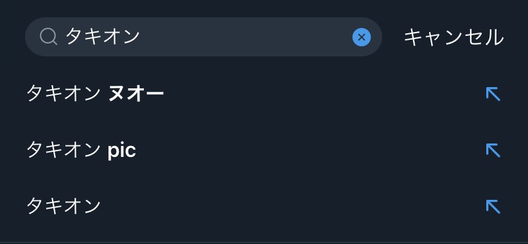Image resolution: width=528 pixels, height=244 pixels.
Task: Clear the search text with the X icon
Action: click(362, 37)
